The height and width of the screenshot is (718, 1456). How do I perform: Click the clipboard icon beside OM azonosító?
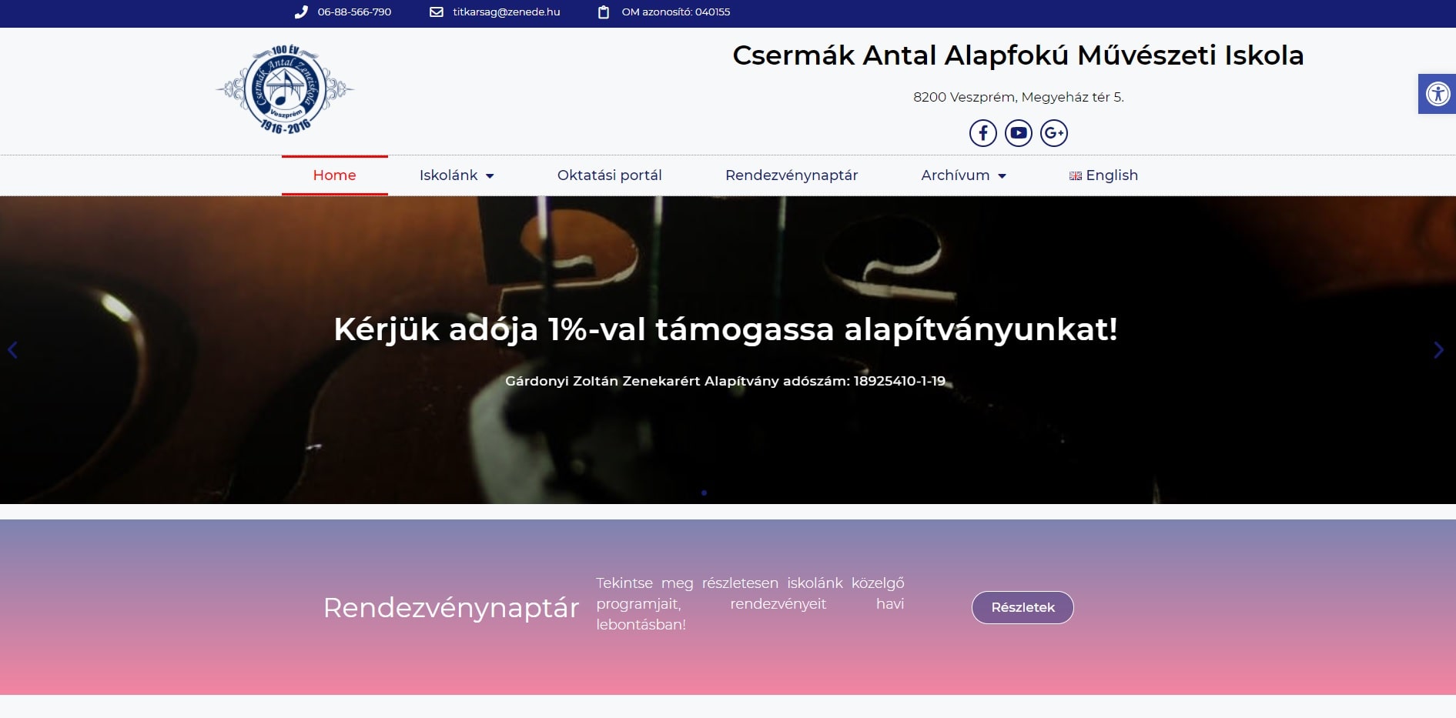pyautogui.click(x=604, y=12)
